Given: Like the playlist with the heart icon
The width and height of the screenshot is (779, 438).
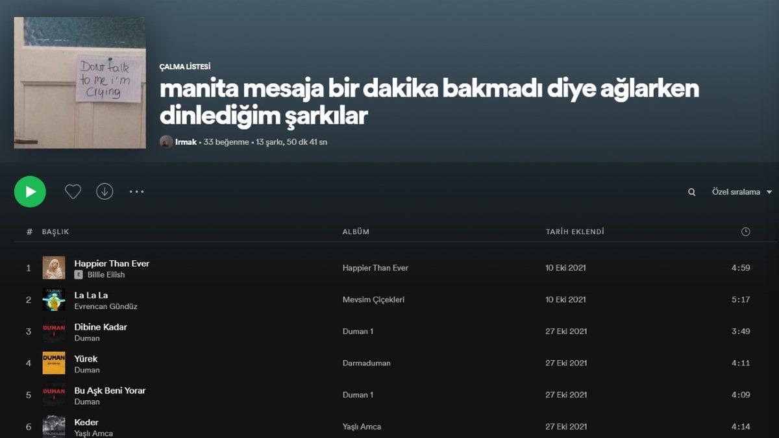Looking at the screenshot, I should [x=73, y=191].
